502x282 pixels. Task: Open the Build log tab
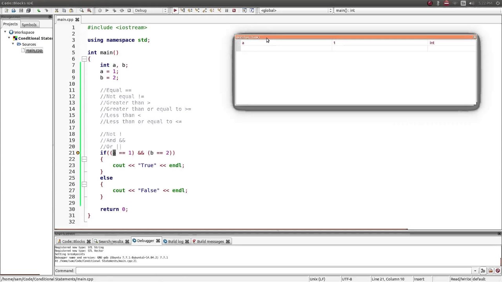click(175, 241)
